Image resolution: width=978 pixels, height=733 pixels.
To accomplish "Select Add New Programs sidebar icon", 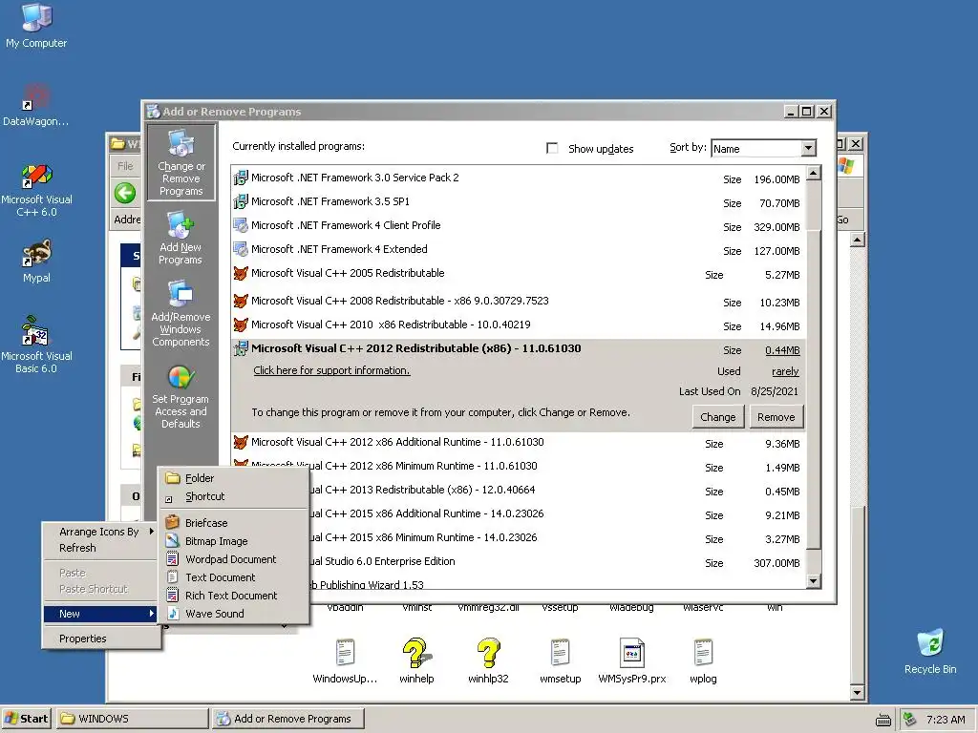I will coord(181,238).
